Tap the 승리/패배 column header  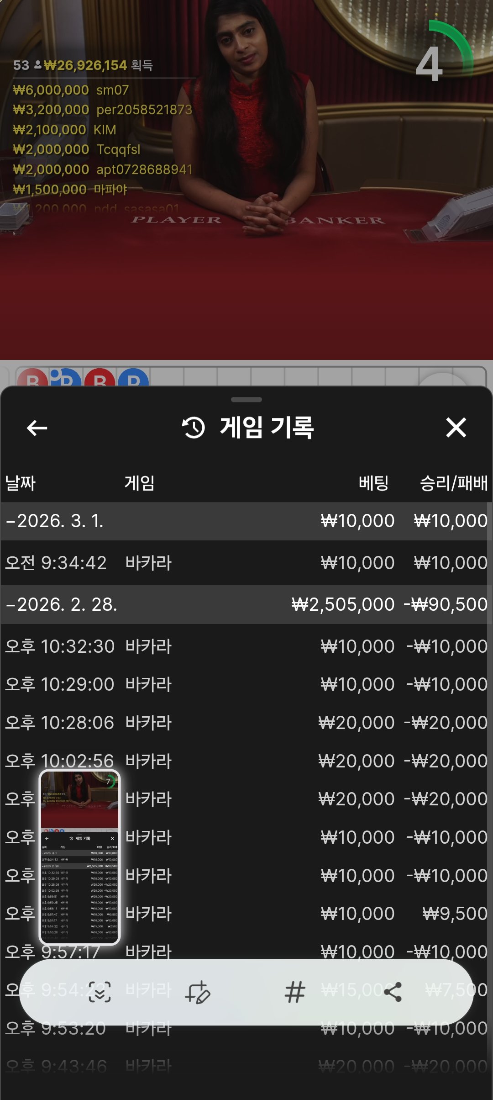pyautogui.click(x=453, y=483)
